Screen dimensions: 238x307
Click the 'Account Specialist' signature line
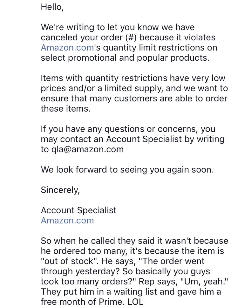pos(78,210)
